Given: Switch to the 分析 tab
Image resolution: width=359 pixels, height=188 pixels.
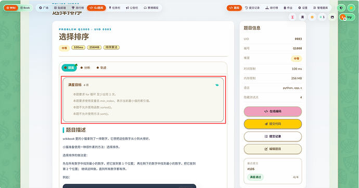Looking at the screenshot, I should (x=85, y=68).
